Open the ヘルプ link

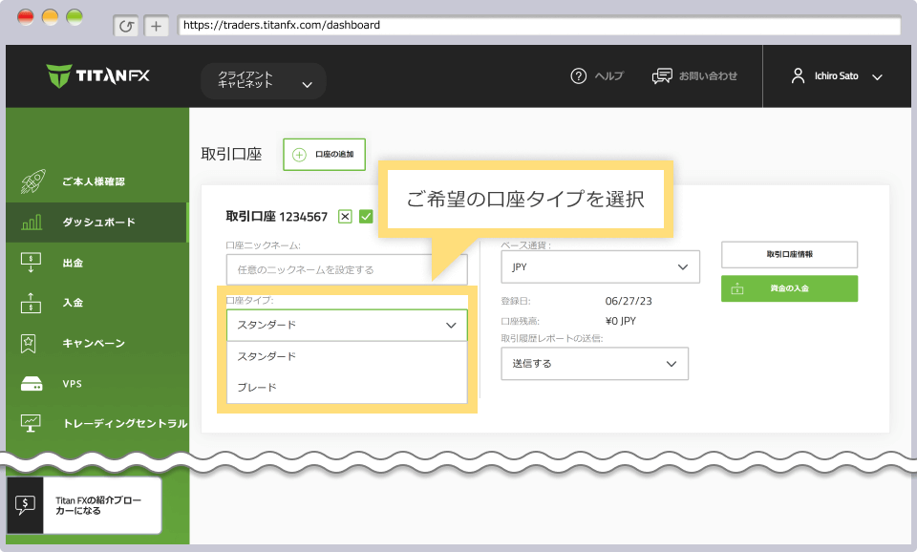pos(608,76)
